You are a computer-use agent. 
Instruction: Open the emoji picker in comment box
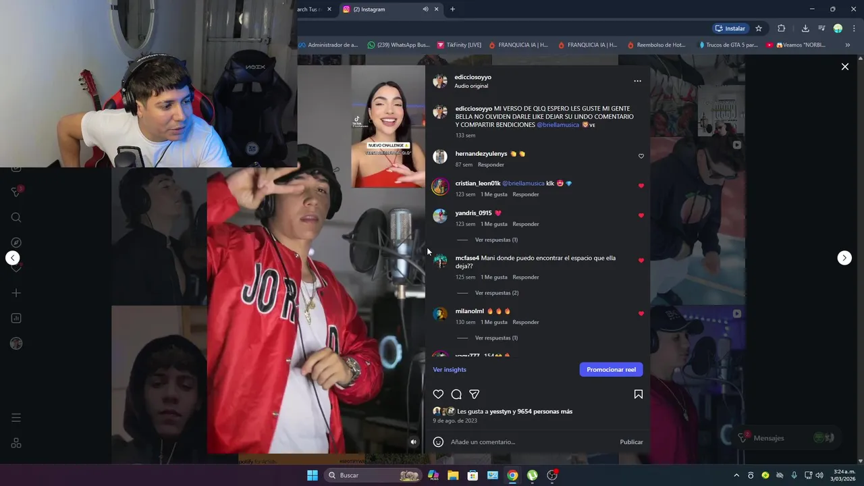coord(438,442)
